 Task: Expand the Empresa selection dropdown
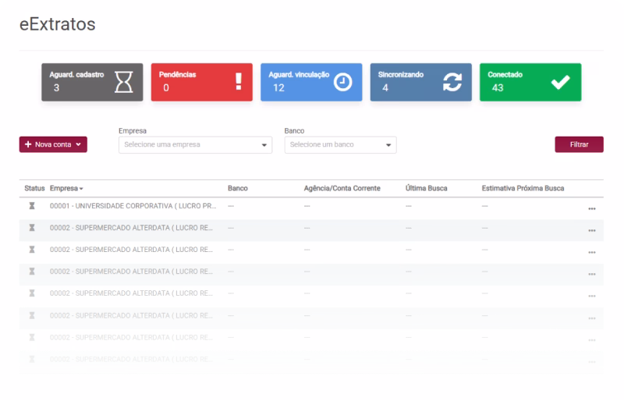pyautogui.click(x=195, y=144)
